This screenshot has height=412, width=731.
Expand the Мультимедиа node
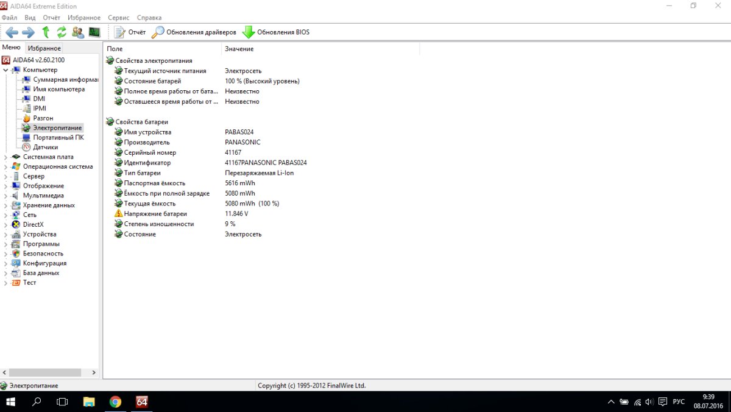click(x=5, y=196)
